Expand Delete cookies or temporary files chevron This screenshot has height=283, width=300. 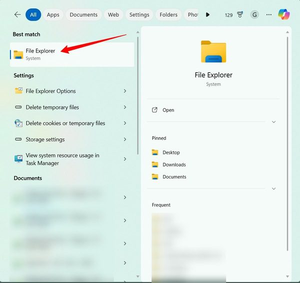pyautogui.click(x=125, y=123)
